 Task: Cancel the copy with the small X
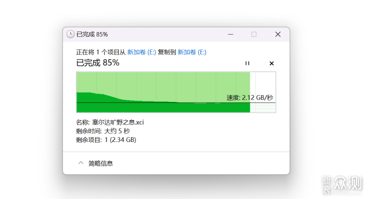272,63
